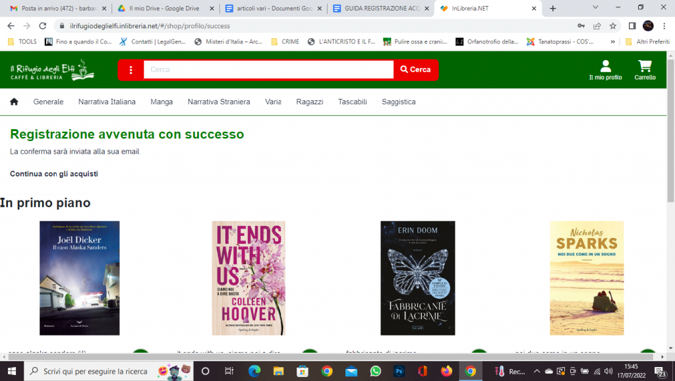
Task: Launch Microsoft Edge from taskbar
Action: 254,371
